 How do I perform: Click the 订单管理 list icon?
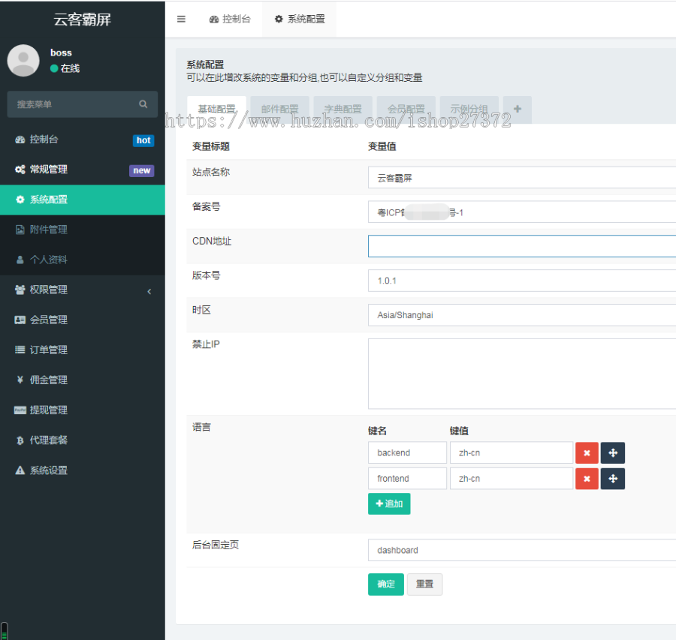coord(20,350)
